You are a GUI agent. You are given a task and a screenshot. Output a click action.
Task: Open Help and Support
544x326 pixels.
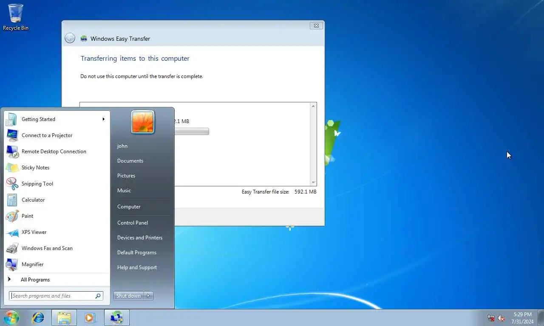pos(137,267)
